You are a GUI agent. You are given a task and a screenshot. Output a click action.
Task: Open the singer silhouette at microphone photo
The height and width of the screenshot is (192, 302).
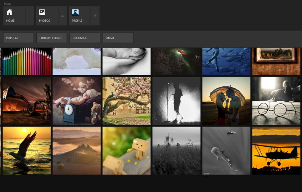[x=177, y=101]
